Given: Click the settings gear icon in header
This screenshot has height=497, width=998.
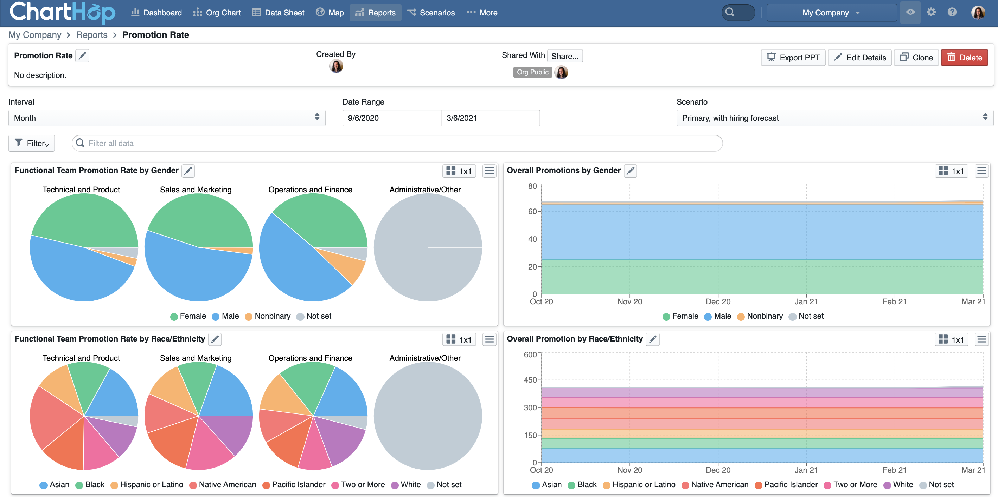Looking at the screenshot, I should click(930, 12).
